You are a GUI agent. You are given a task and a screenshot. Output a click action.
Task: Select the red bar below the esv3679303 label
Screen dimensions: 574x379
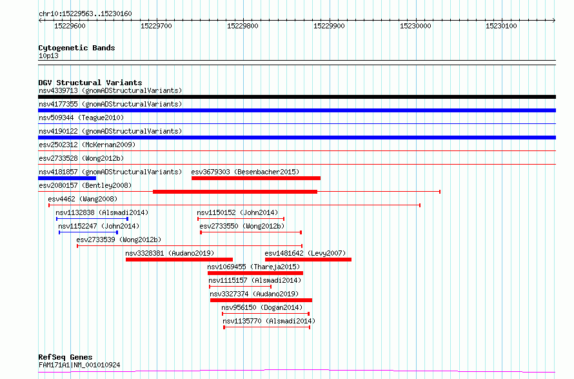[256, 178]
